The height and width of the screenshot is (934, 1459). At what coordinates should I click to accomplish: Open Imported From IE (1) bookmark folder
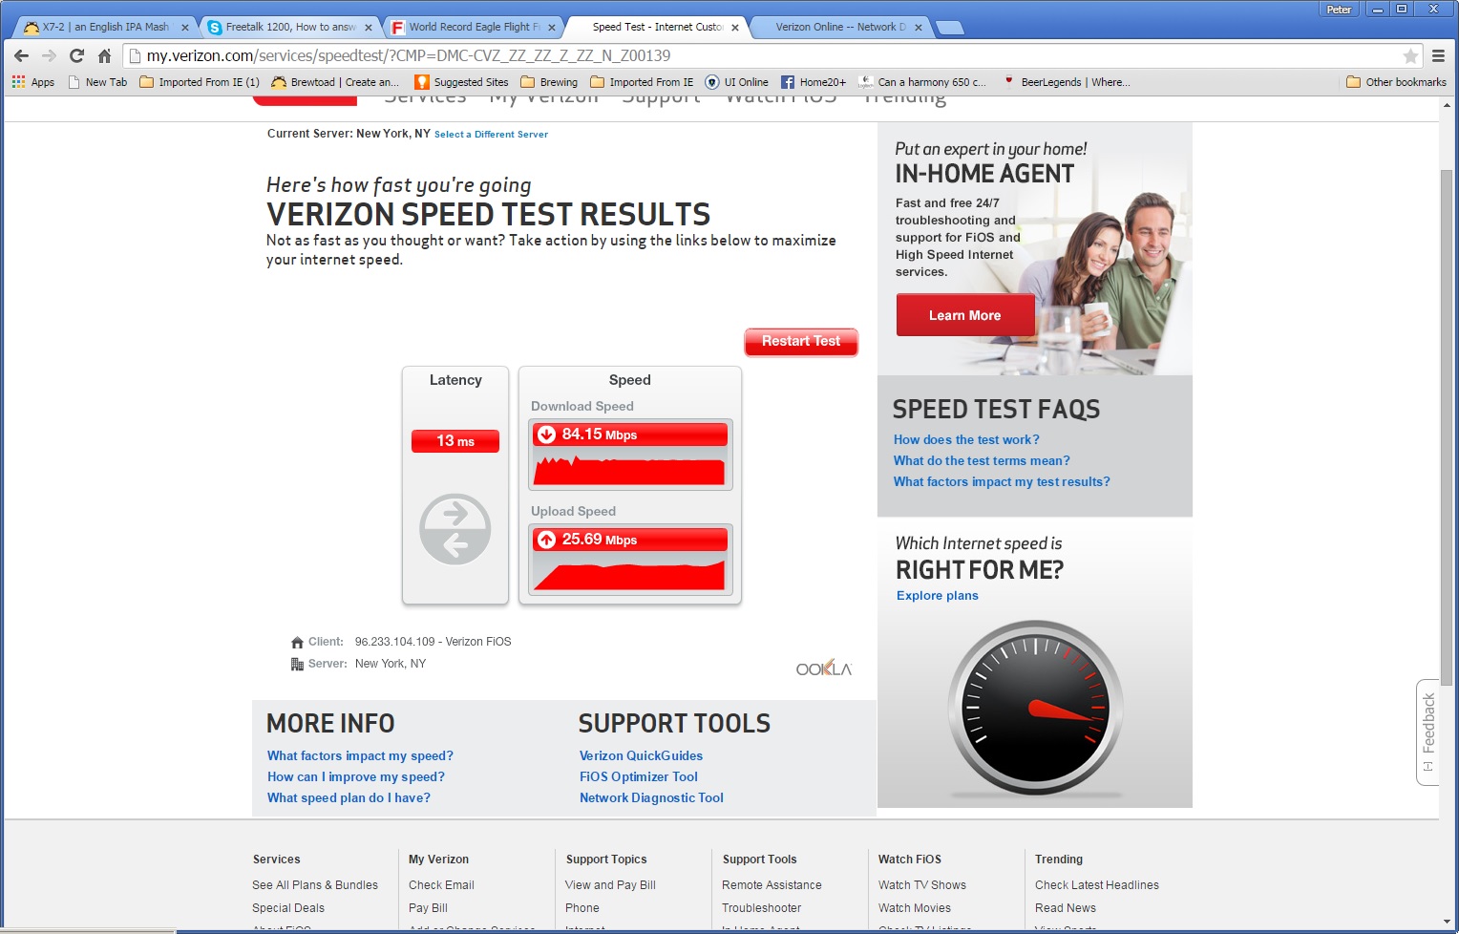click(x=200, y=82)
